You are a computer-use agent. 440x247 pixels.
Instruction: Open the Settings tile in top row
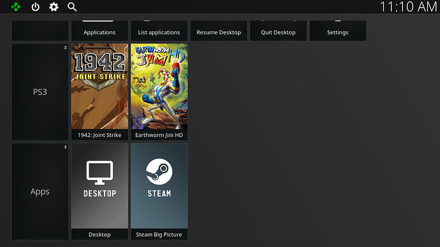pos(338,31)
